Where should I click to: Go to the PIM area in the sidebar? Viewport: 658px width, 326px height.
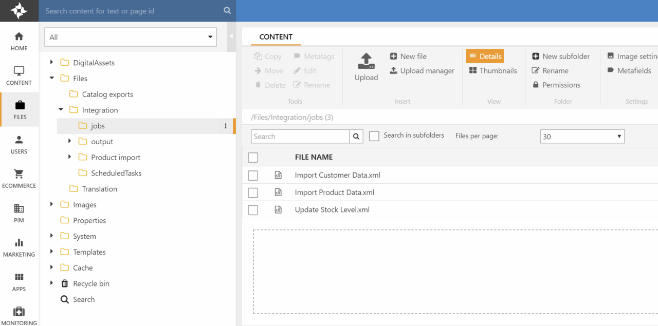tap(19, 213)
